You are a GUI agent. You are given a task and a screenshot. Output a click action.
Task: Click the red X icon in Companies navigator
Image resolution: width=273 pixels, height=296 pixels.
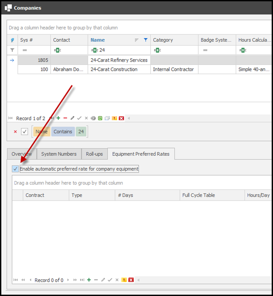121,118
